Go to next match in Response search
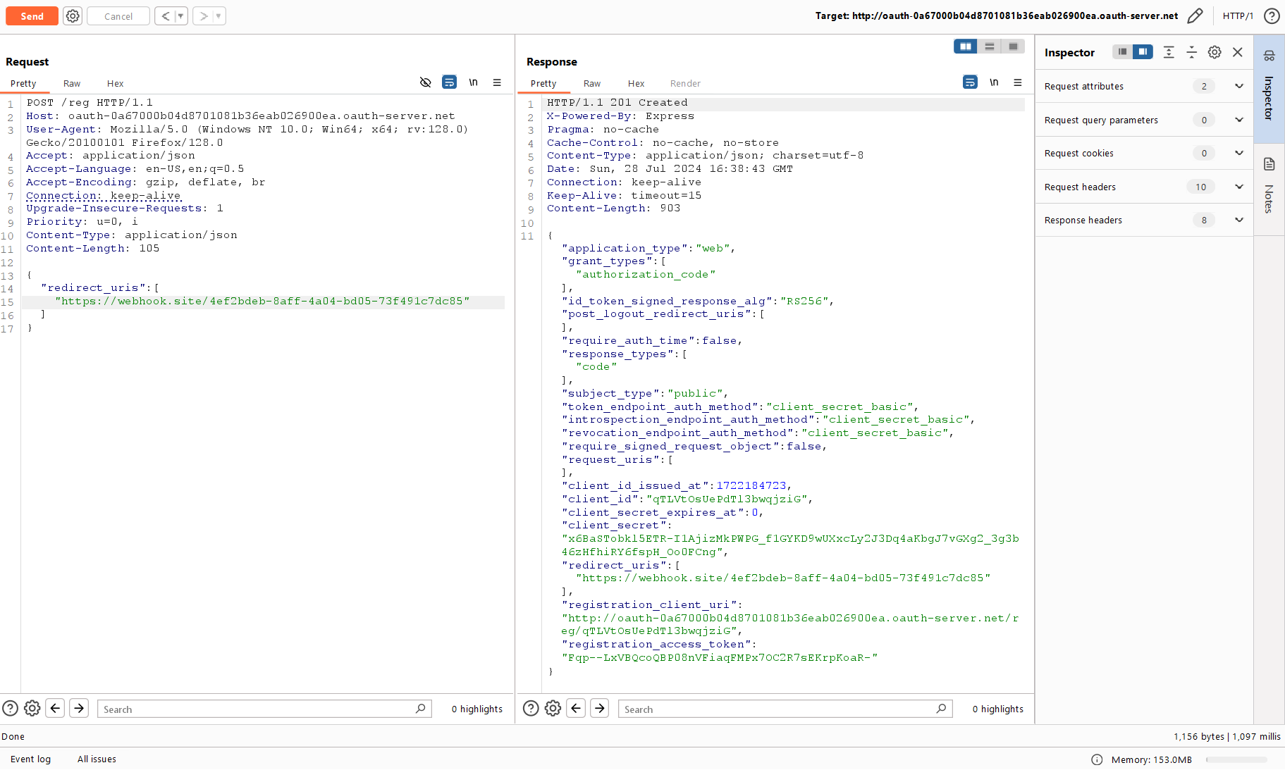The width and height of the screenshot is (1285, 770). [x=600, y=708]
